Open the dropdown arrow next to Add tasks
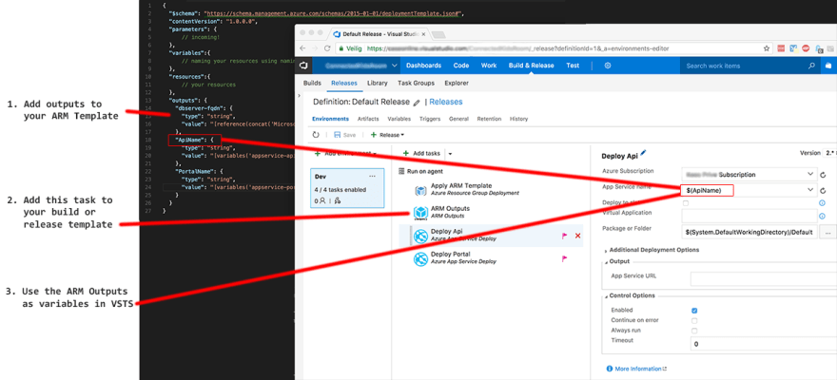Viewport: 837px width, 380px height. pos(450,153)
